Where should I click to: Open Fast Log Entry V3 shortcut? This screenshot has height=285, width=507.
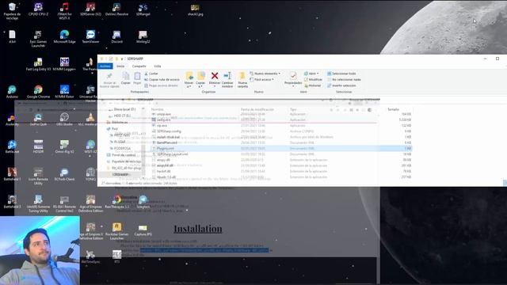(38, 64)
